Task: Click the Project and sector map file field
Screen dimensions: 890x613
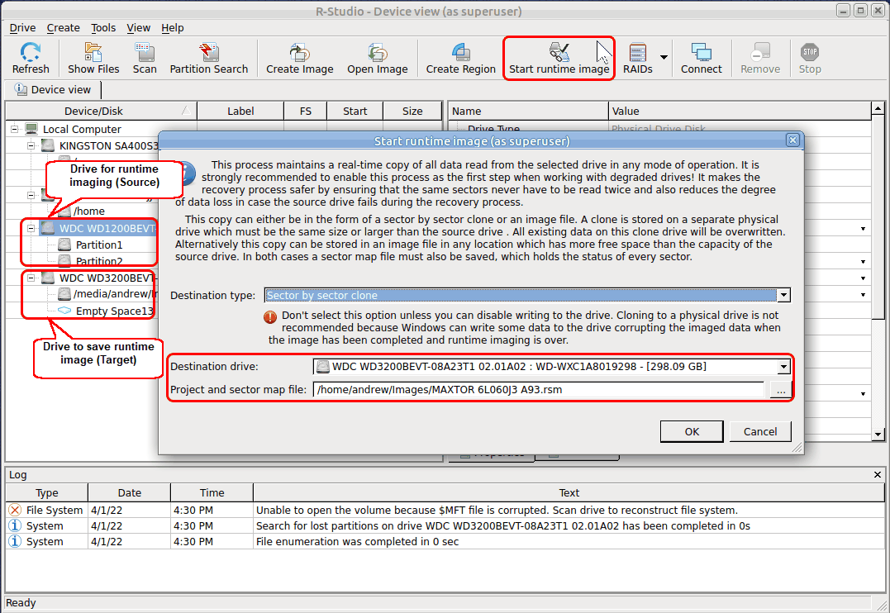Action: click(539, 390)
